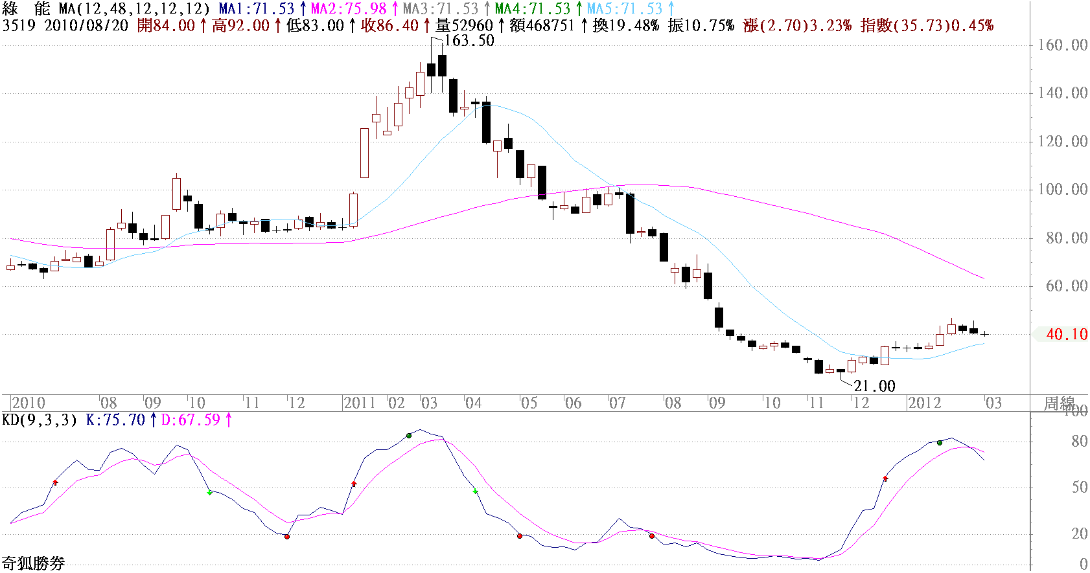Click the 21.00 lowest price label

874,387
